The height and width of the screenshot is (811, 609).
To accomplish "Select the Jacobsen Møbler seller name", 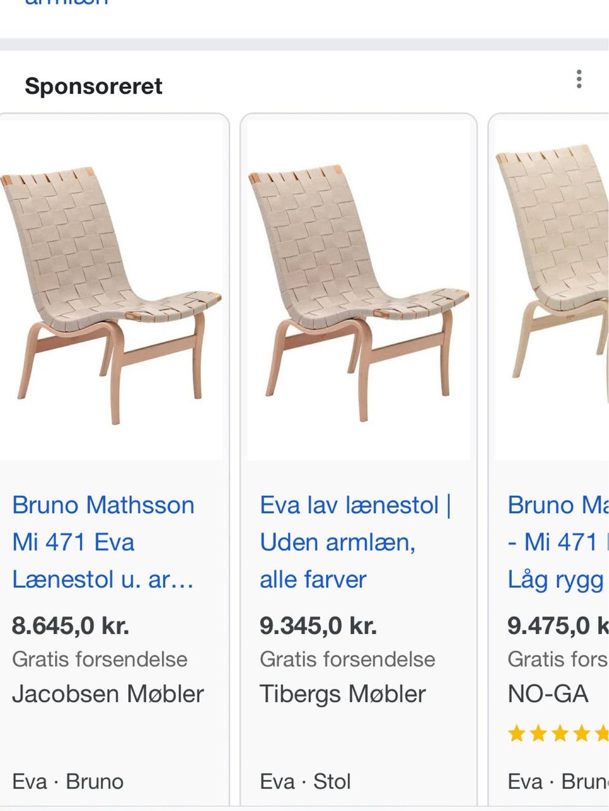I will point(108,694).
